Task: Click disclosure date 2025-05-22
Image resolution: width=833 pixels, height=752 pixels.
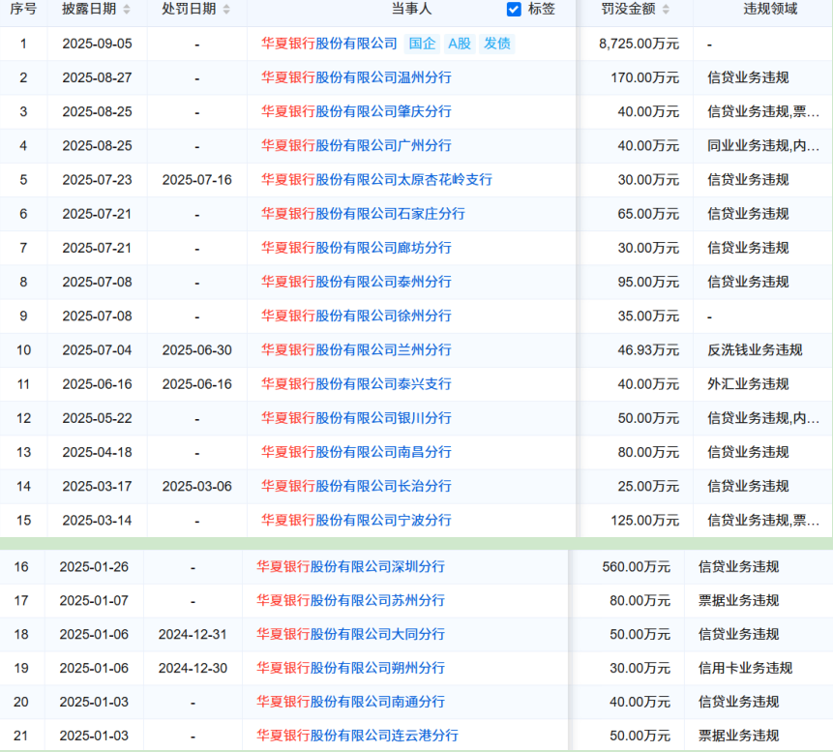Action: pos(97,418)
